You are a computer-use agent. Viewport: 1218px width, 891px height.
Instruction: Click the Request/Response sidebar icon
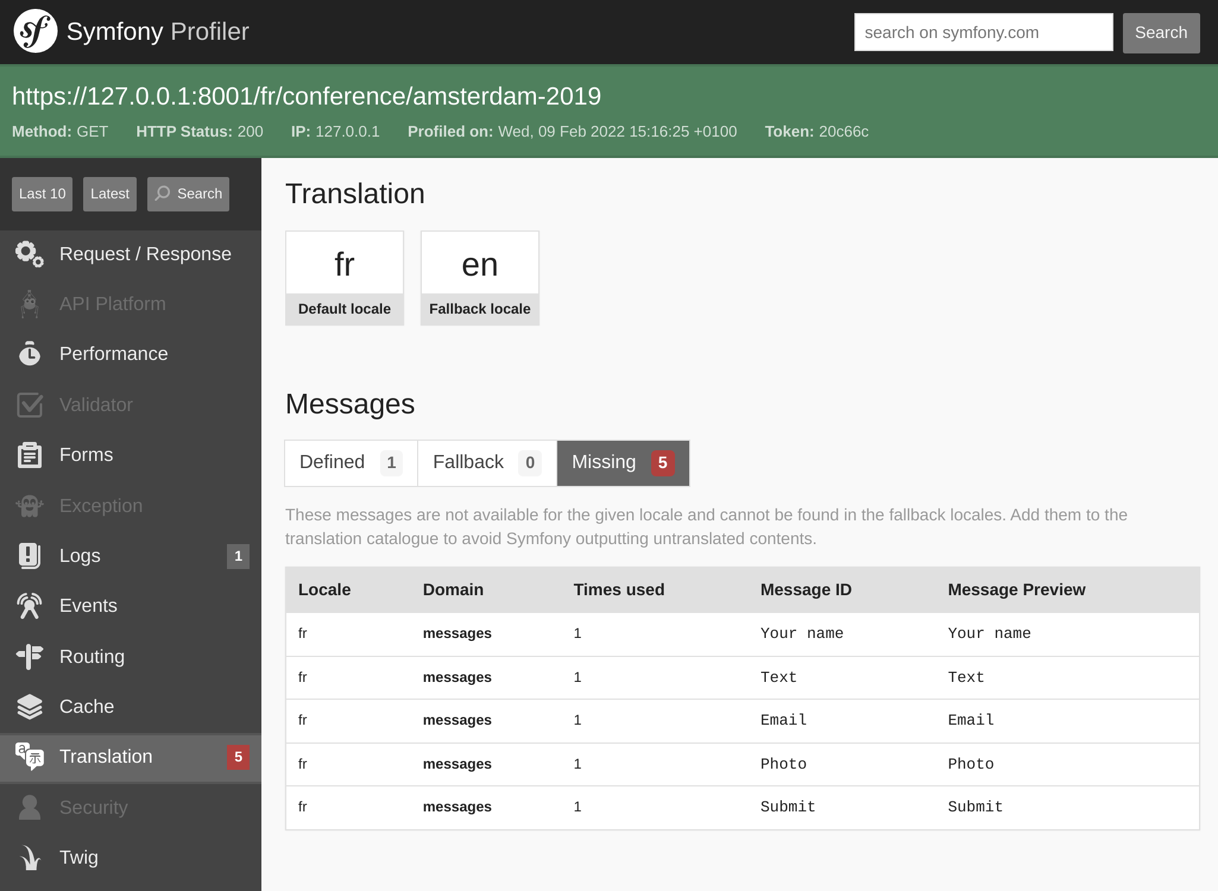pos(29,254)
